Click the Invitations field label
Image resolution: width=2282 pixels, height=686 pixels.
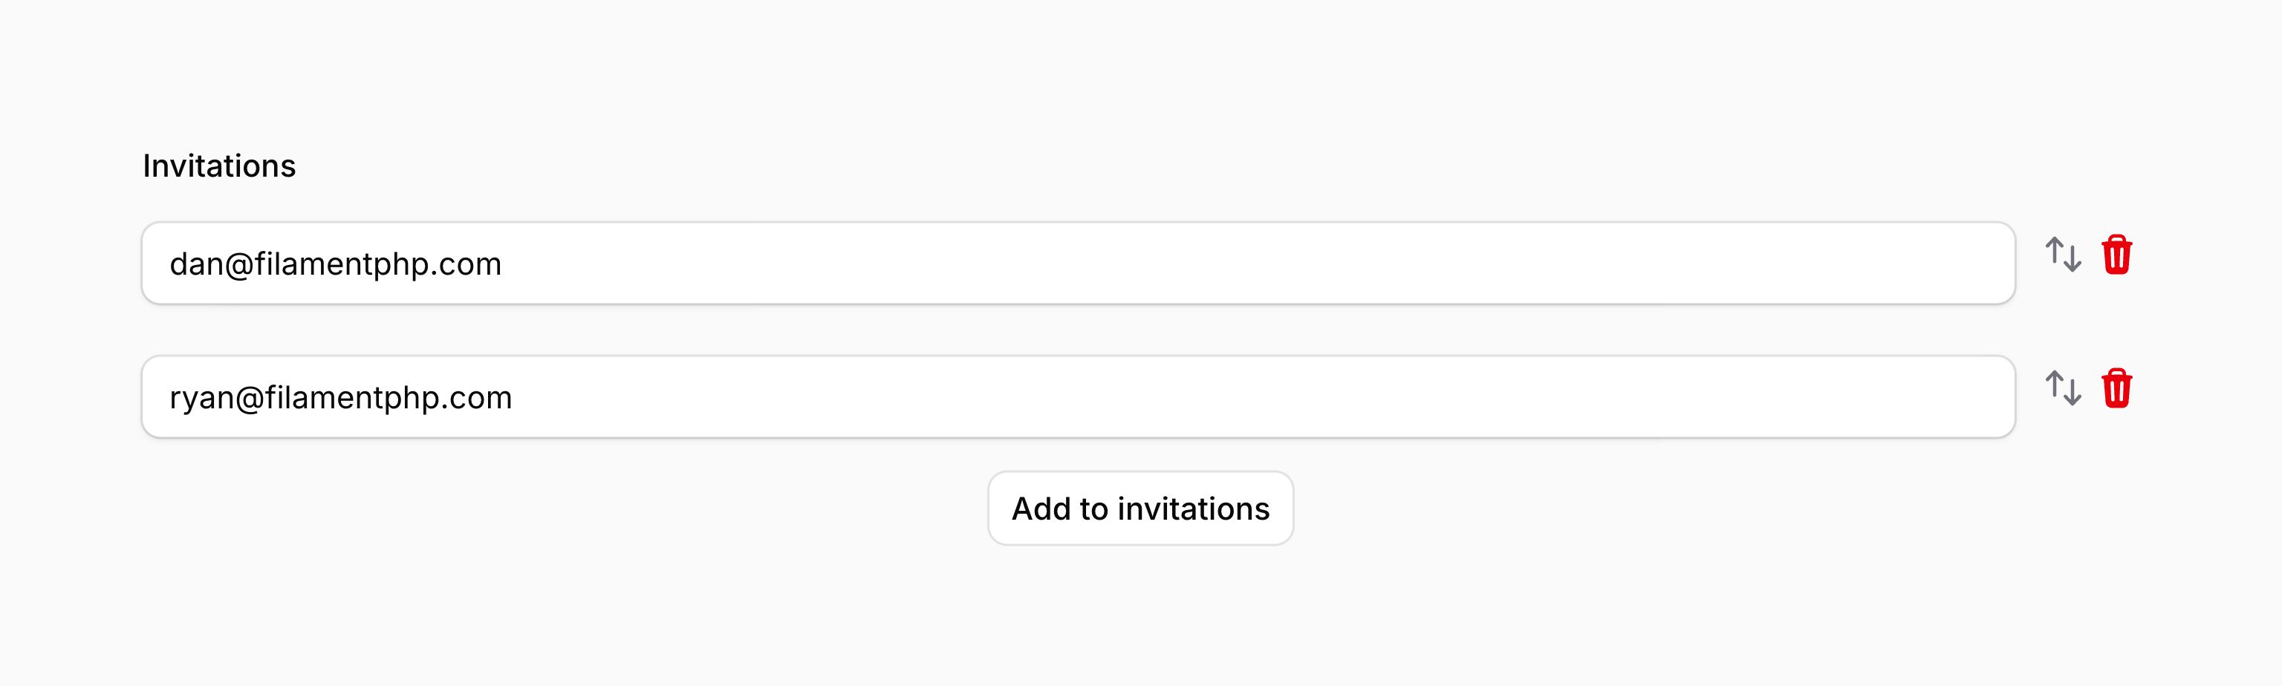(x=219, y=166)
